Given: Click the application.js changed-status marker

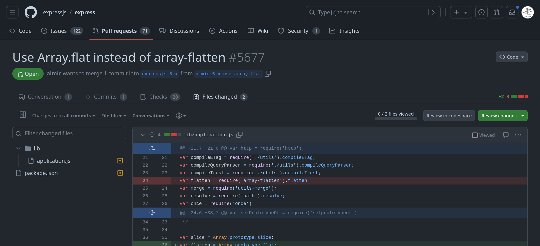Looking at the screenshot, I should [120, 161].
